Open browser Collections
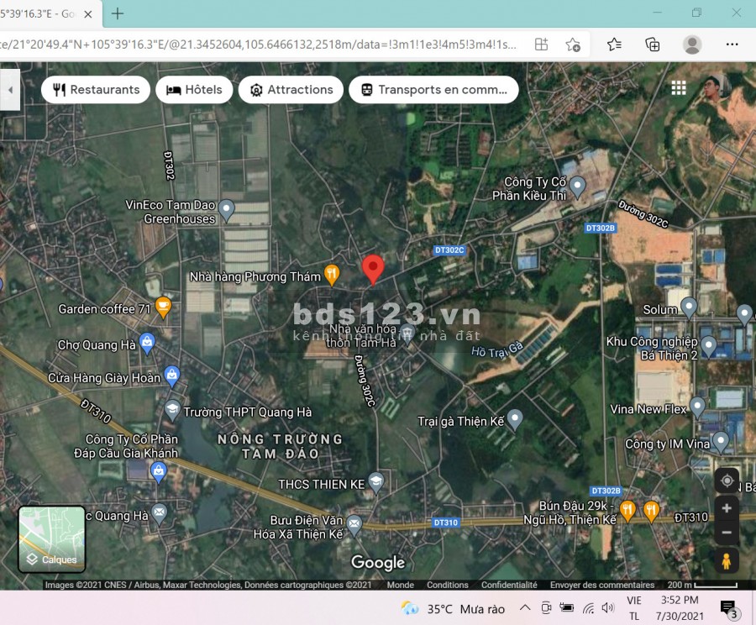This screenshot has height=625, width=756. [x=653, y=45]
